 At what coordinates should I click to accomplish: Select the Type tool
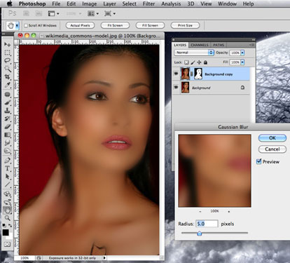pos(7,168)
